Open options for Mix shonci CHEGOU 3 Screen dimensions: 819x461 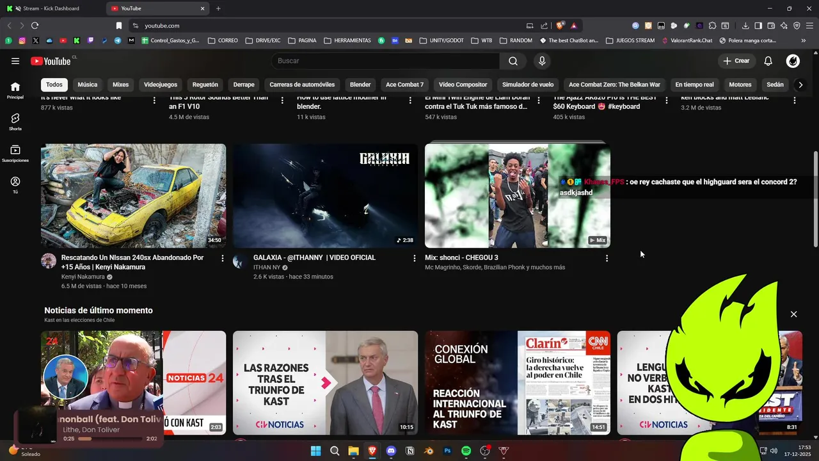coord(607,258)
